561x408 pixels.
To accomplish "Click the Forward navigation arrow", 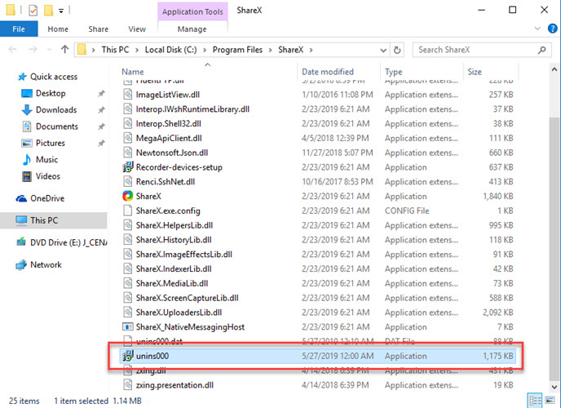I will tap(33, 50).
